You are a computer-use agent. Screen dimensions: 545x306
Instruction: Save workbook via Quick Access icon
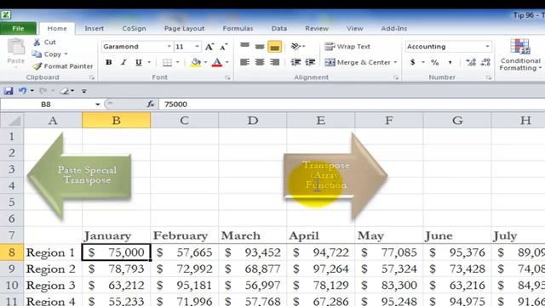coord(9,91)
